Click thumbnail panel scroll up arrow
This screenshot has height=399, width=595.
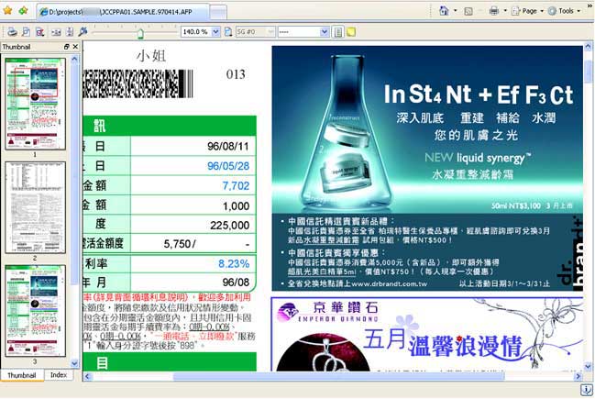click(74, 59)
